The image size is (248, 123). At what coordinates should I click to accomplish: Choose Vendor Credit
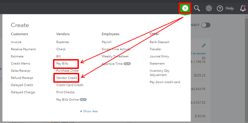pyautogui.click(x=67, y=78)
